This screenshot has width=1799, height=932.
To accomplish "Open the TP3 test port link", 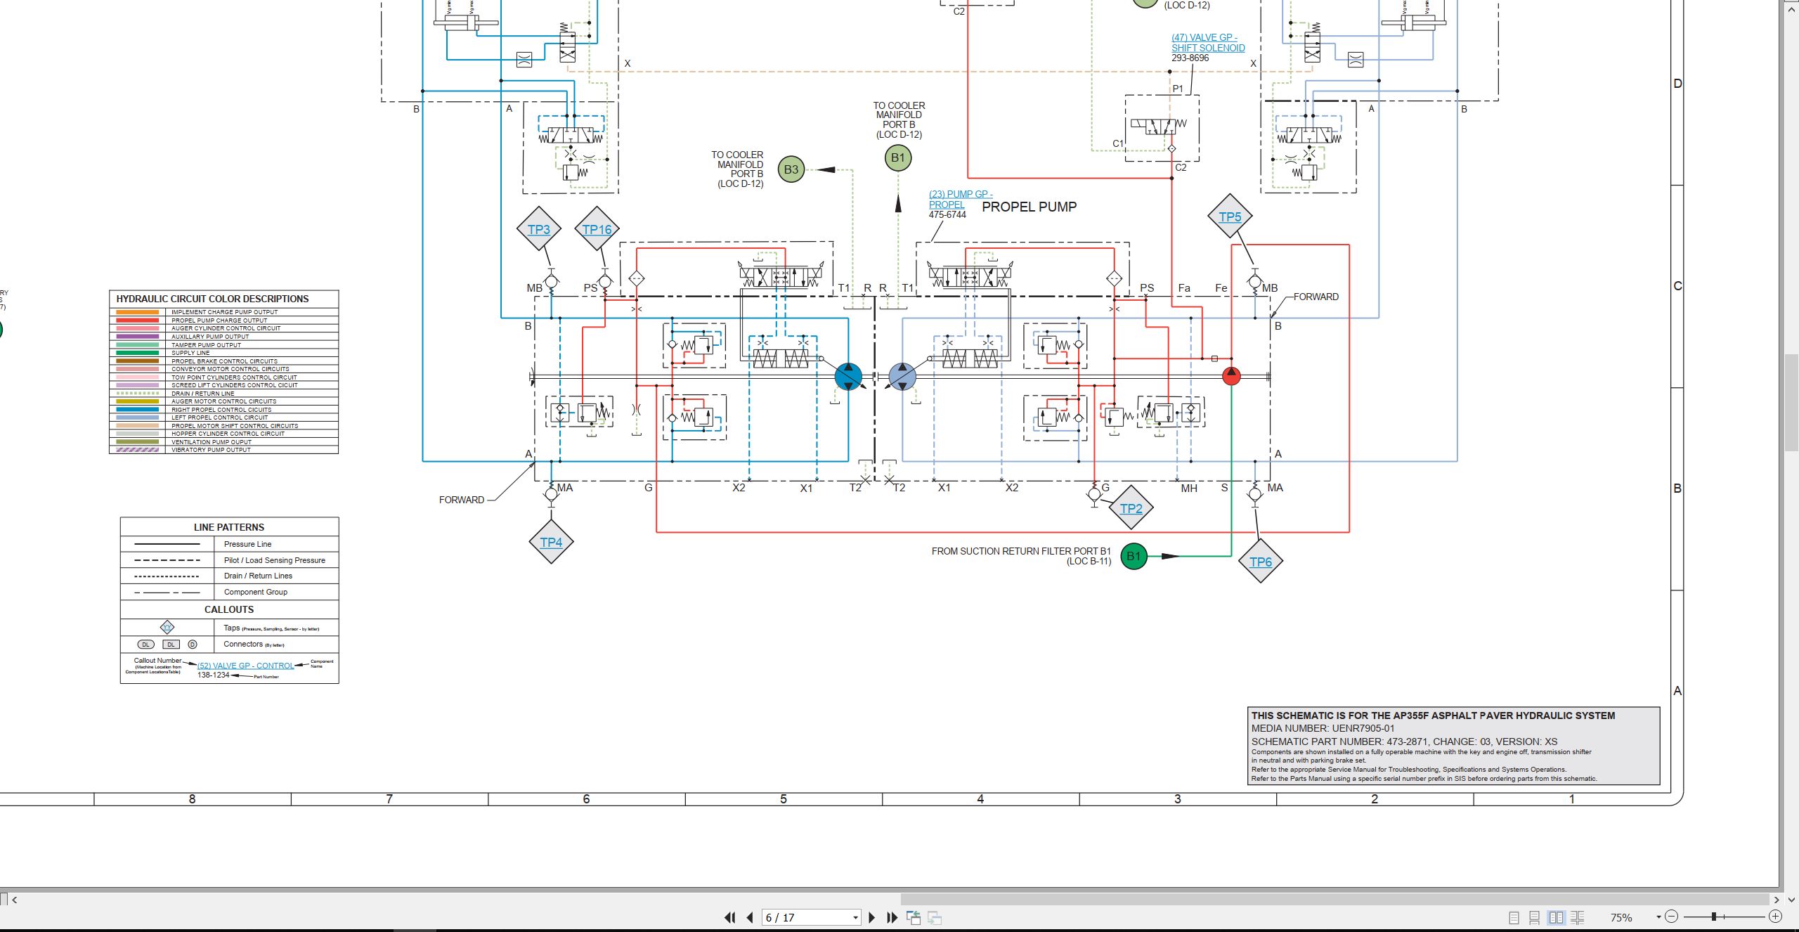I will pyautogui.click(x=539, y=229).
